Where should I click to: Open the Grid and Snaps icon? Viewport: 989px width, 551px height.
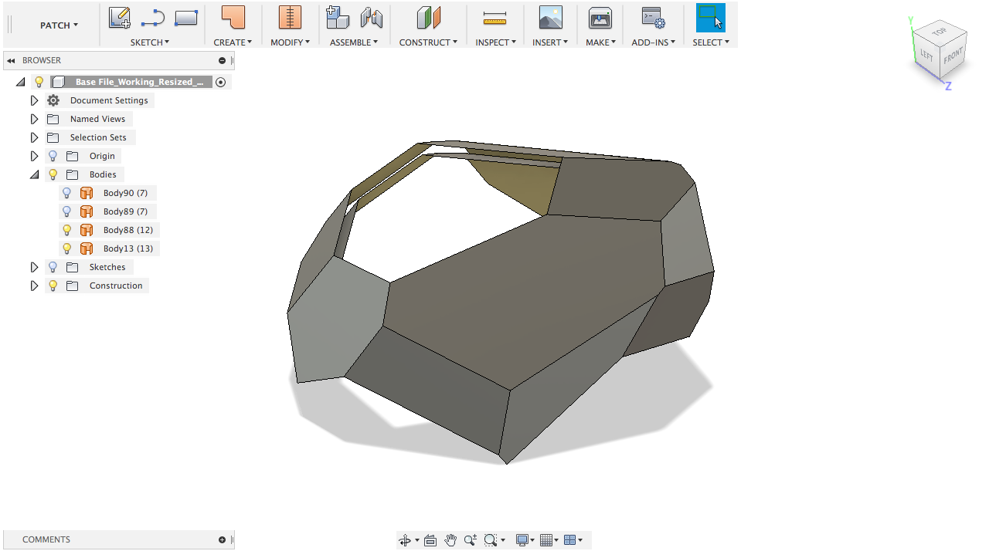pyautogui.click(x=546, y=540)
